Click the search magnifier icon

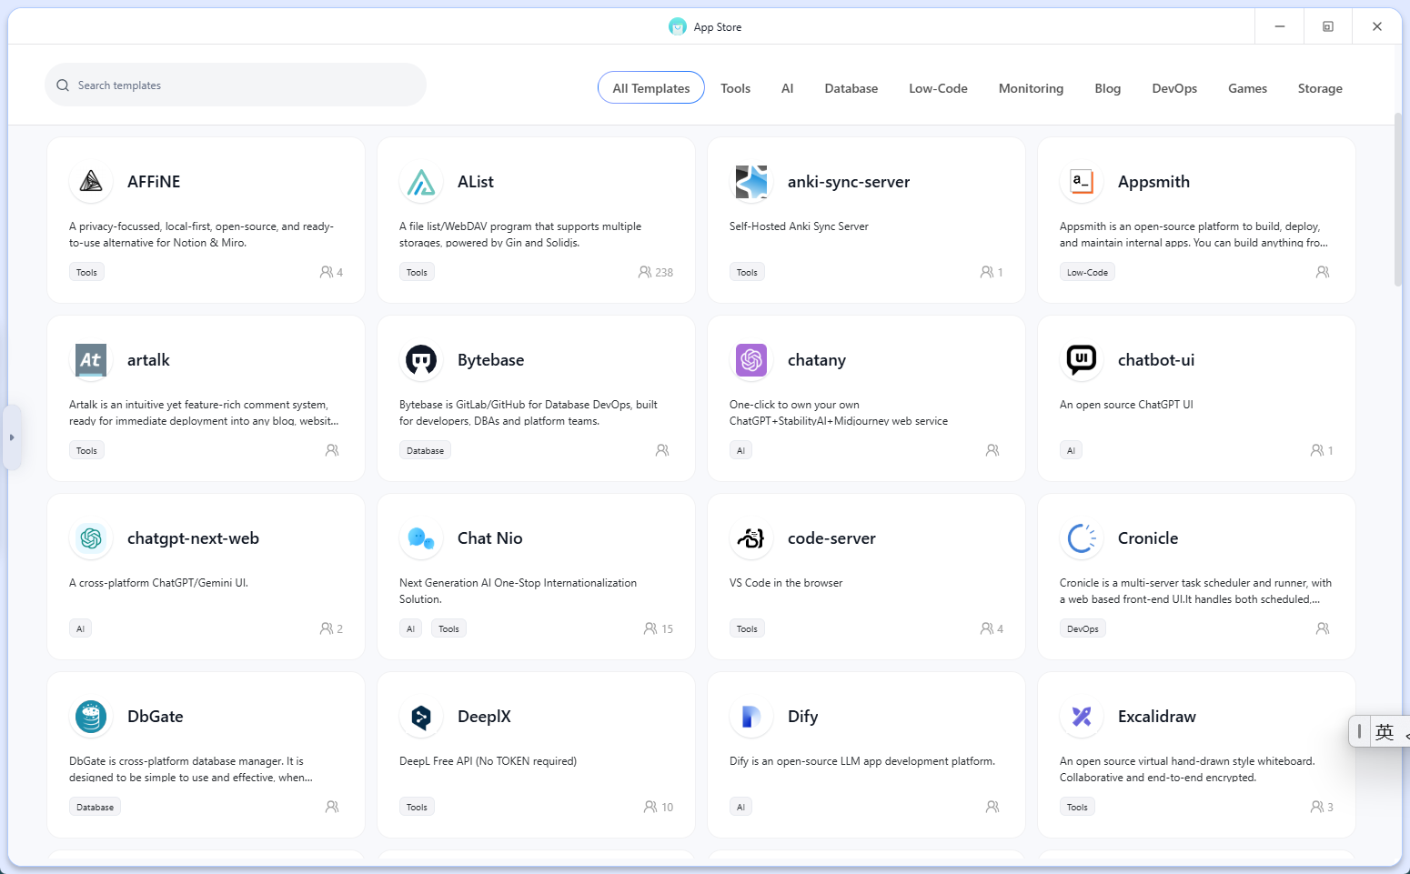pos(63,85)
